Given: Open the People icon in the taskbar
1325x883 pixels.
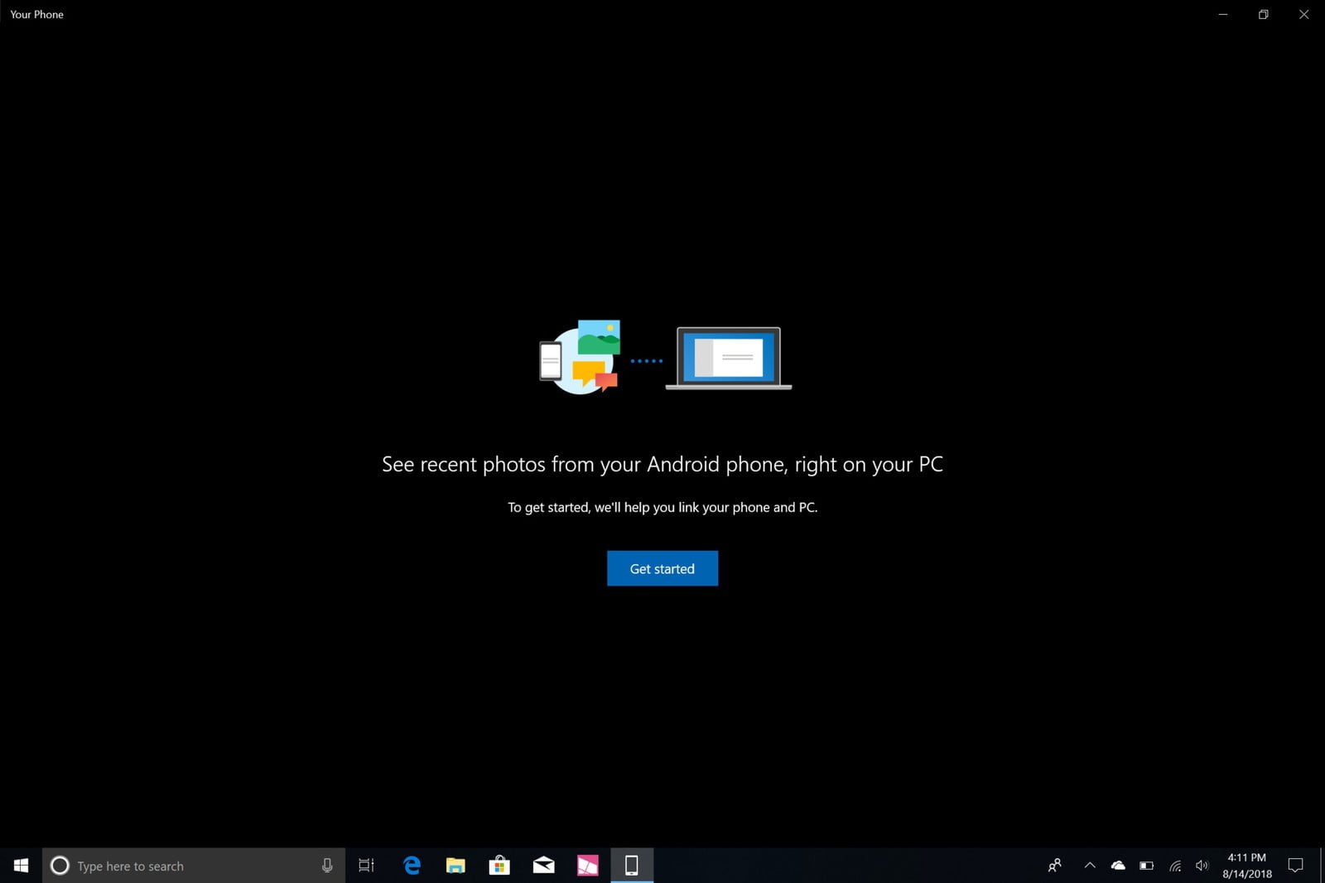Looking at the screenshot, I should pyautogui.click(x=1054, y=866).
